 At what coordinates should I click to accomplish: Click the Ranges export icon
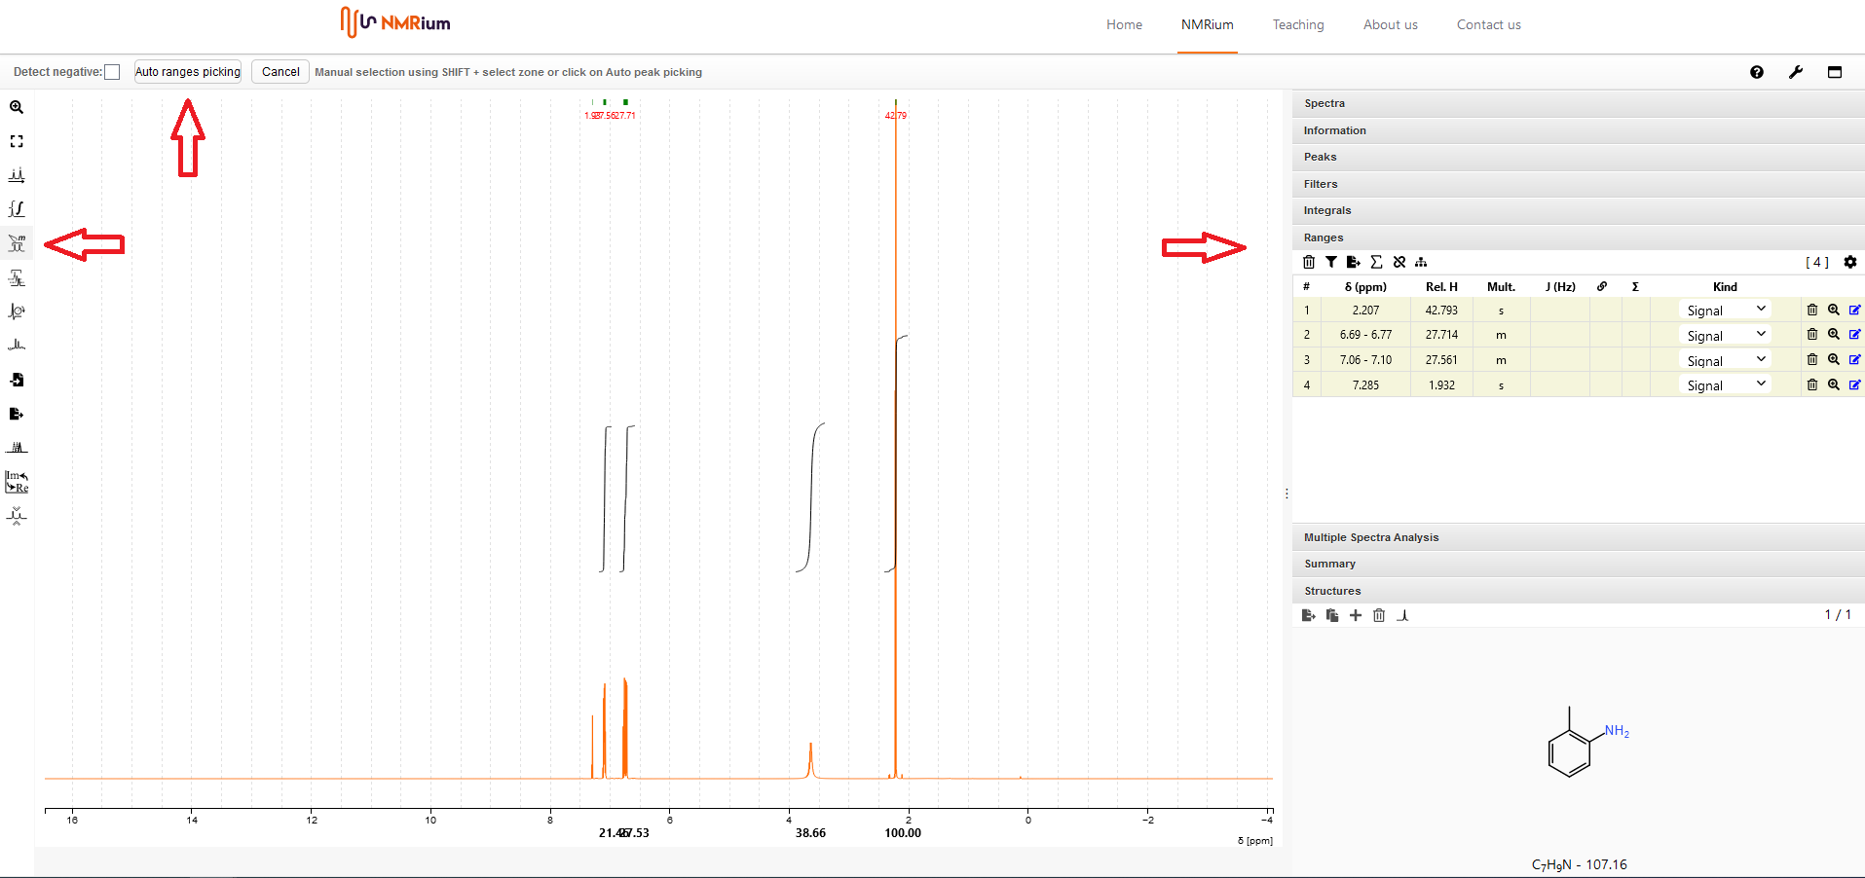pos(1354,262)
